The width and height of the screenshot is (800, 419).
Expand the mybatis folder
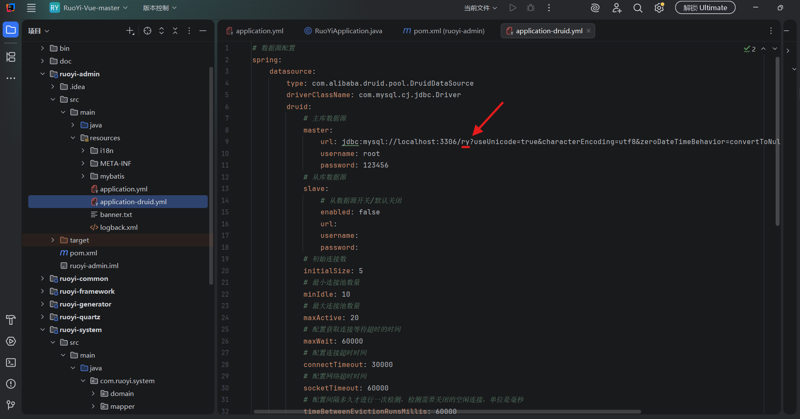coord(83,176)
